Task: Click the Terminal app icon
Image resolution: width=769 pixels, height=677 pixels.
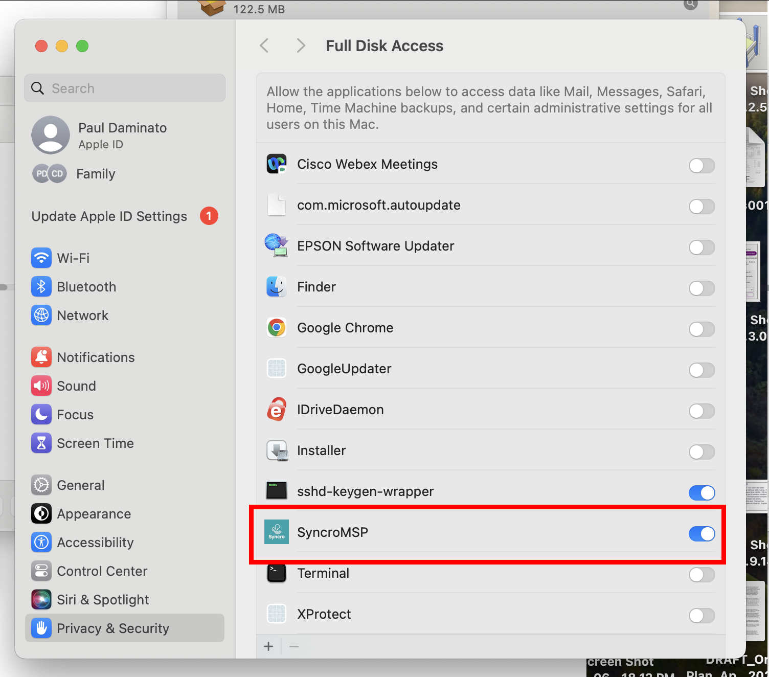Action: (x=277, y=573)
